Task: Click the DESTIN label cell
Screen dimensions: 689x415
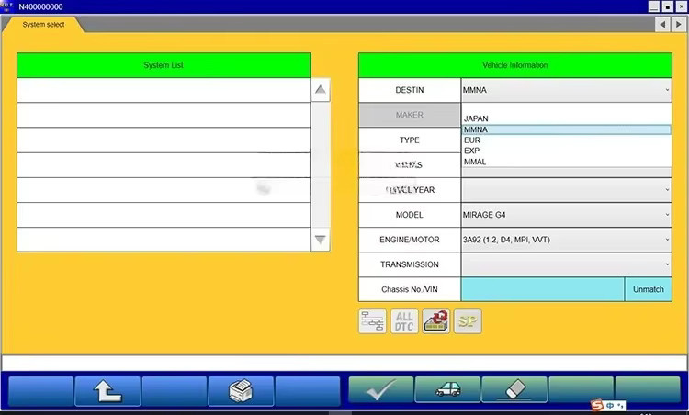Action: [410, 90]
